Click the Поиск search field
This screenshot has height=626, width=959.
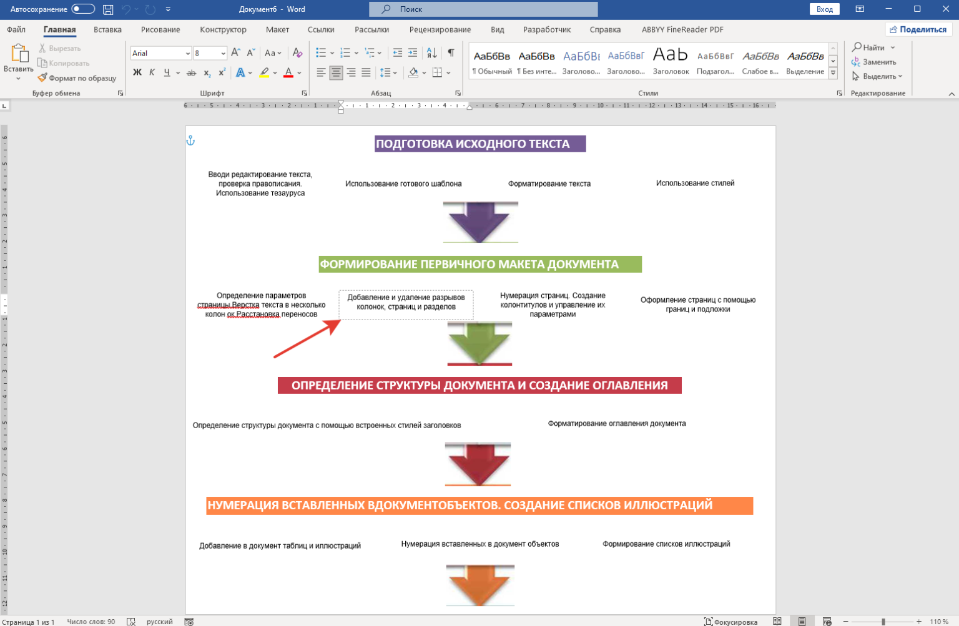tap(483, 9)
